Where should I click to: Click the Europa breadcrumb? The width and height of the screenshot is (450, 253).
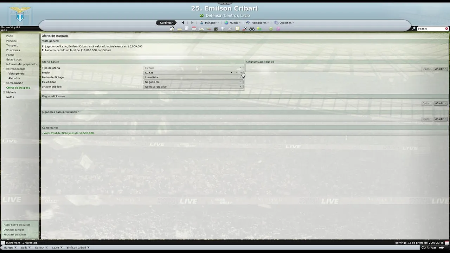[9, 248]
